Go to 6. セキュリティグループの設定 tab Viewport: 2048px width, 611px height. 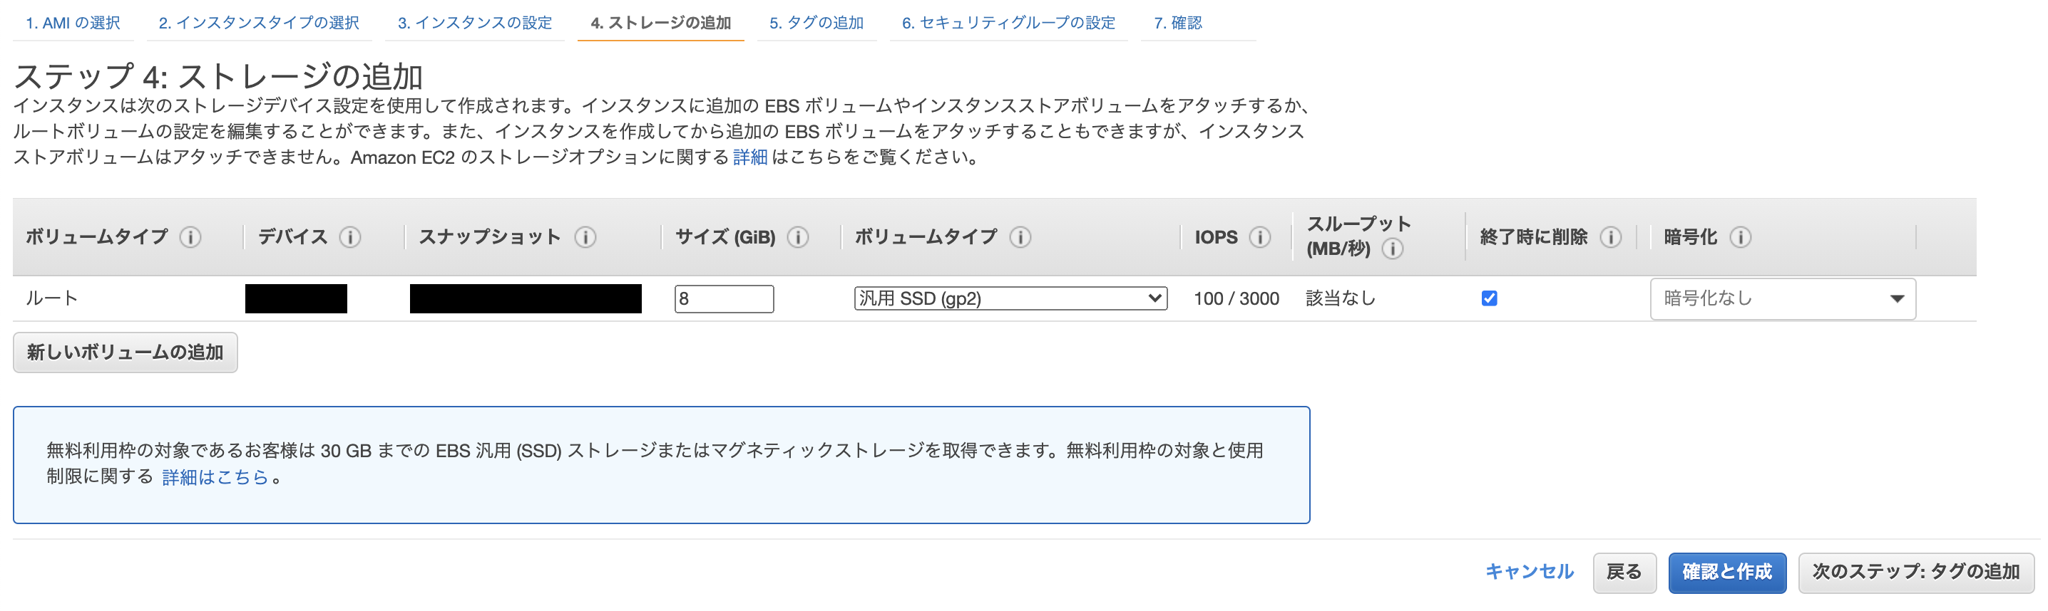click(1008, 23)
